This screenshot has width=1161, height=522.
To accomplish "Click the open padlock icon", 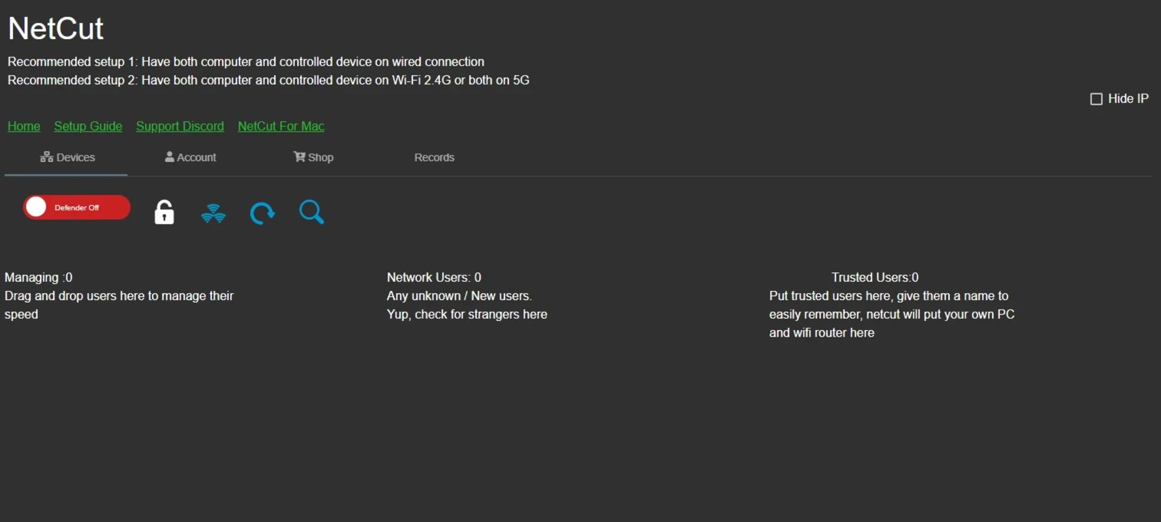I will click(164, 212).
